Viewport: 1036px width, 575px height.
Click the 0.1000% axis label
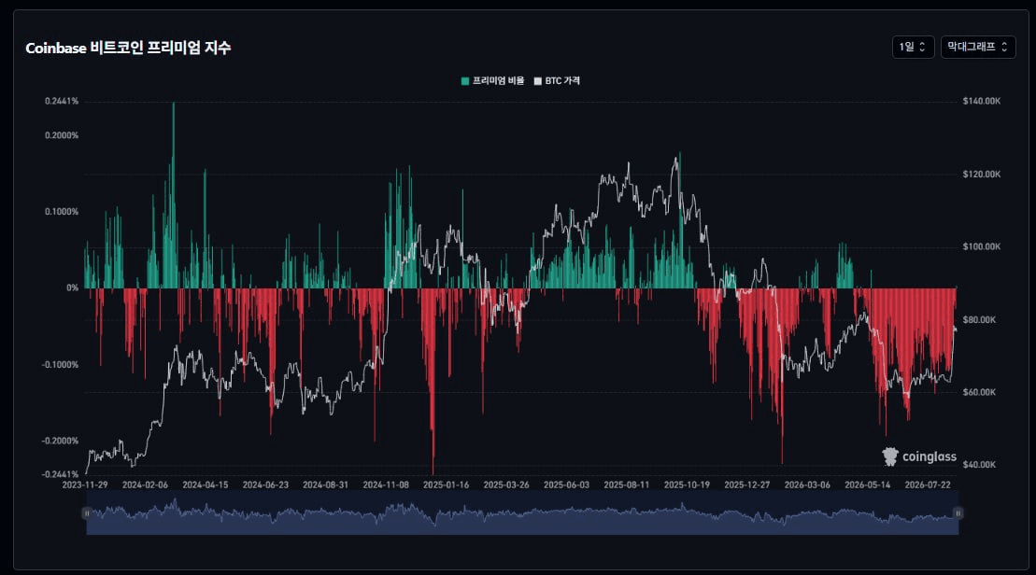pyautogui.click(x=62, y=212)
